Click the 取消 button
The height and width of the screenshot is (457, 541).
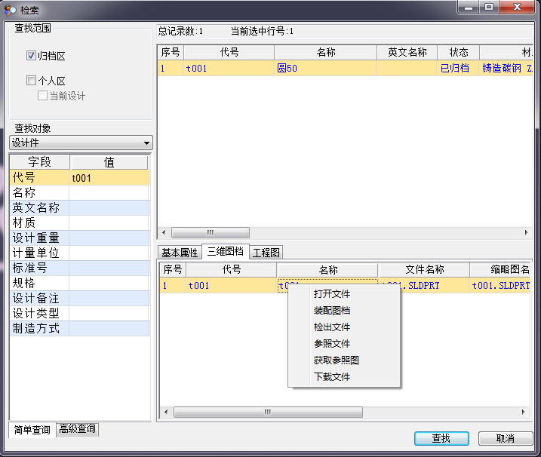tap(506, 438)
